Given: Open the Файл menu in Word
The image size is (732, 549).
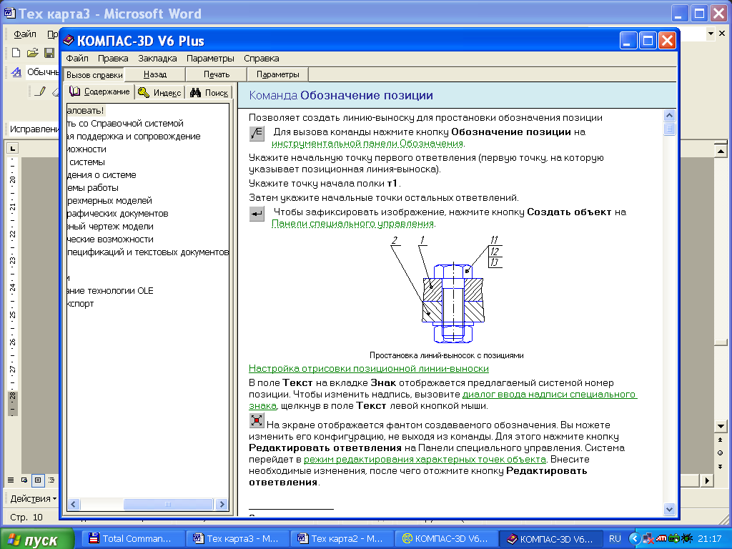Looking at the screenshot, I should [x=25, y=34].
